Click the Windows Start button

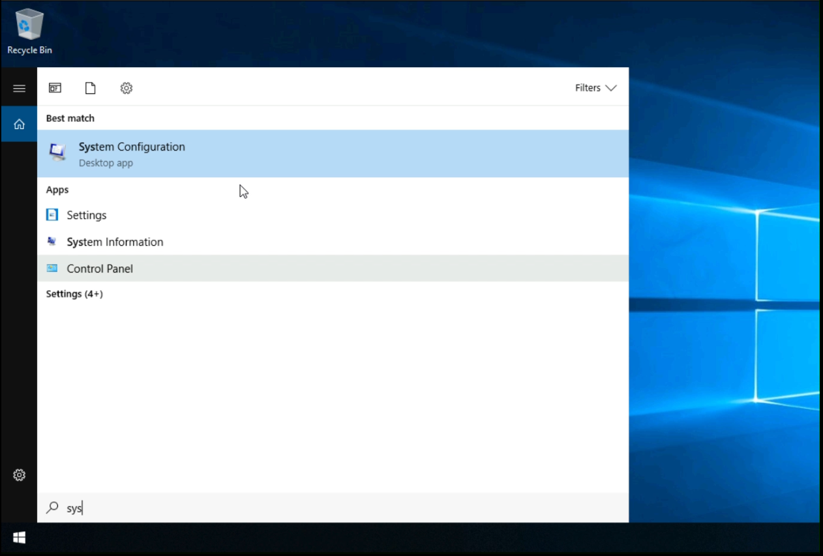[19, 538]
